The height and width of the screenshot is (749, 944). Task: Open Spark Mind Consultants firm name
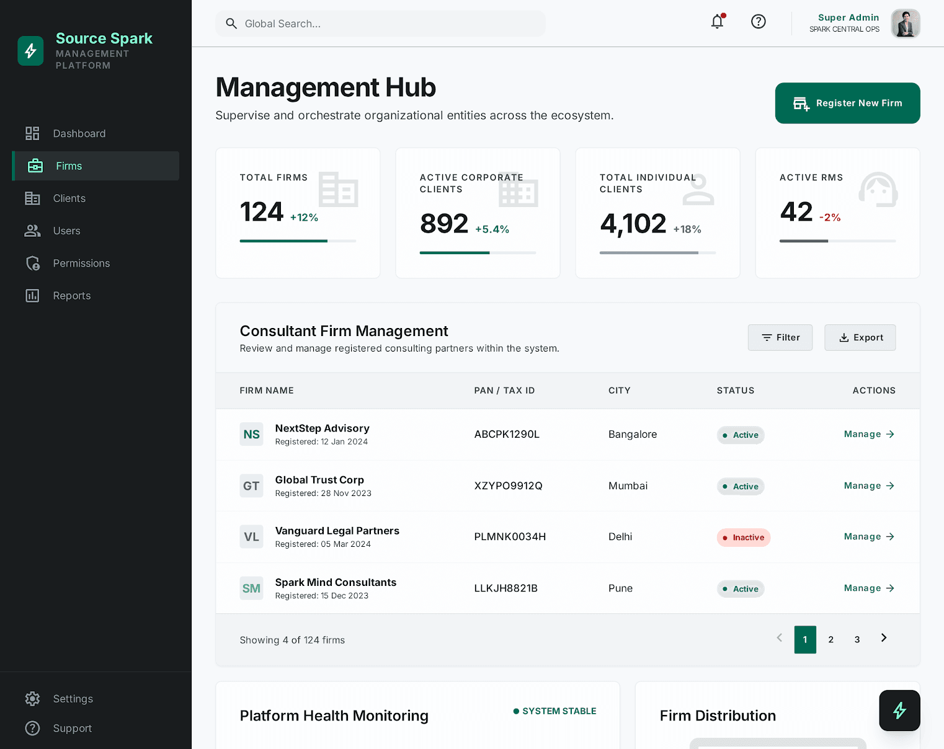click(x=336, y=582)
